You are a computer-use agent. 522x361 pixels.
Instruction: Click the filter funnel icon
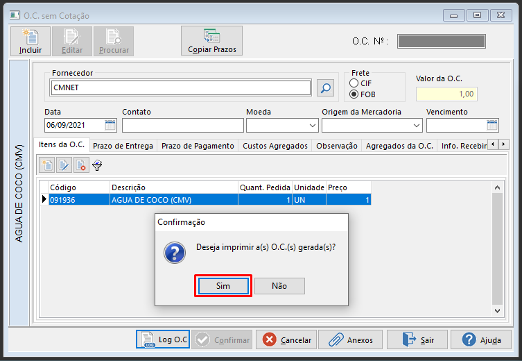[97, 165]
